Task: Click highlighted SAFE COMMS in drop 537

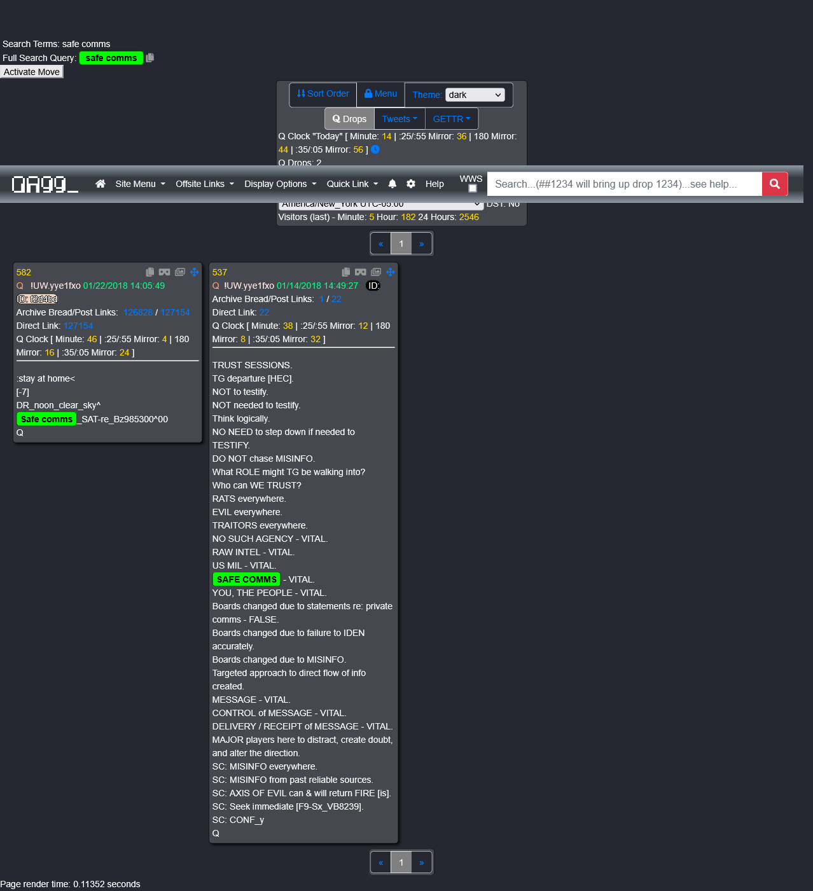Action: click(247, 579)
